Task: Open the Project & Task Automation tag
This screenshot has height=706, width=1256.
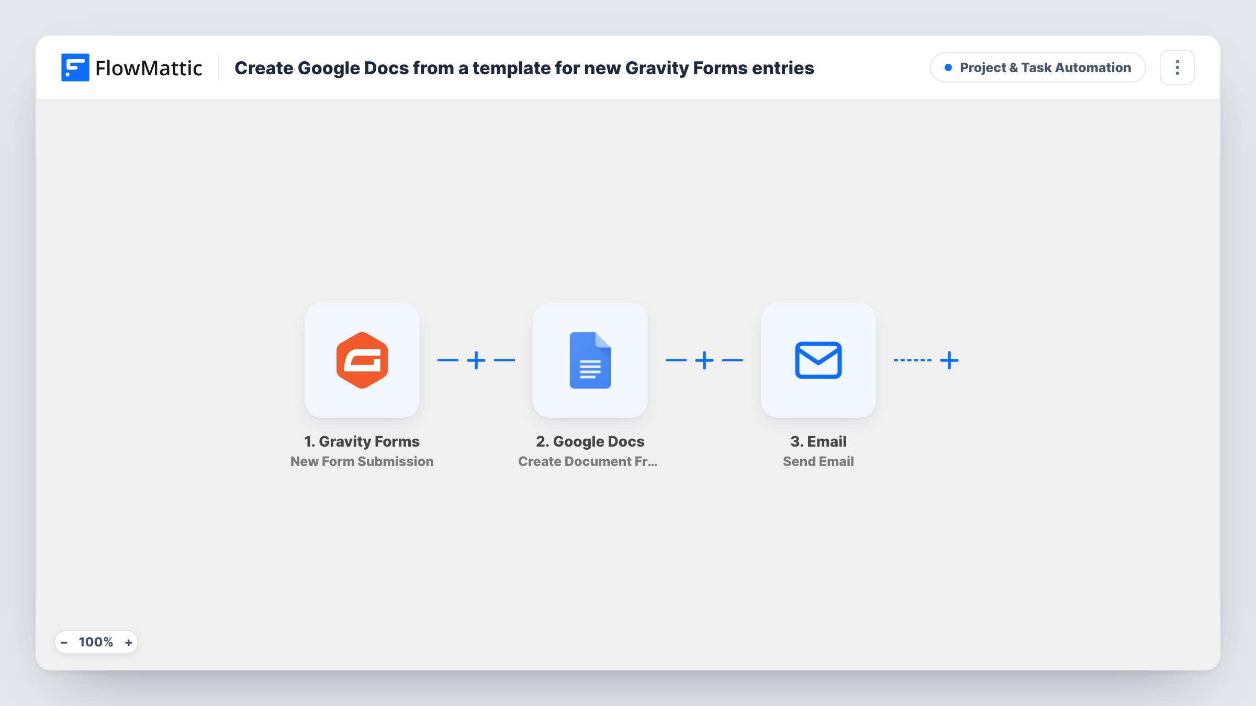Action: [1037, 67]
